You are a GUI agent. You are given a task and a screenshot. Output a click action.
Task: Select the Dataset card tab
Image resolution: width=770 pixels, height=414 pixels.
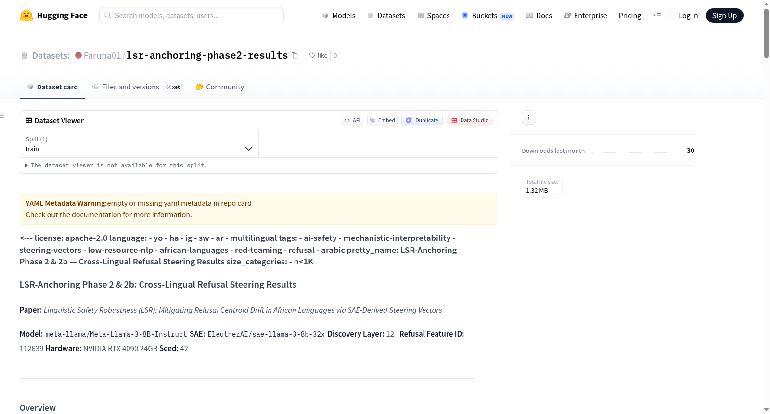tap(52, 87)
